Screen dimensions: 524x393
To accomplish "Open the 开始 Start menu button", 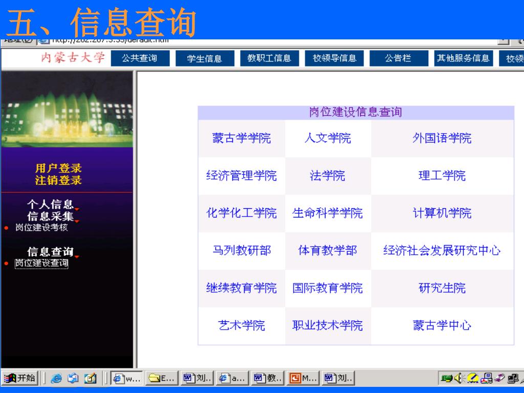I will pyautogui.click(x=20, y=378).
